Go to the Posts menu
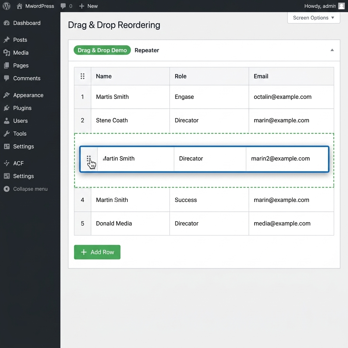The width and height of the screenshot is (348, 348). tap(20, 40)
